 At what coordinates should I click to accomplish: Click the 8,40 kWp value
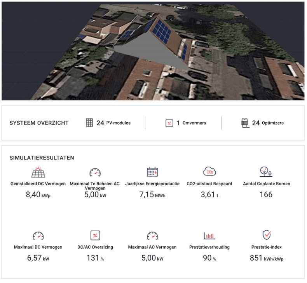pos(38,195)
